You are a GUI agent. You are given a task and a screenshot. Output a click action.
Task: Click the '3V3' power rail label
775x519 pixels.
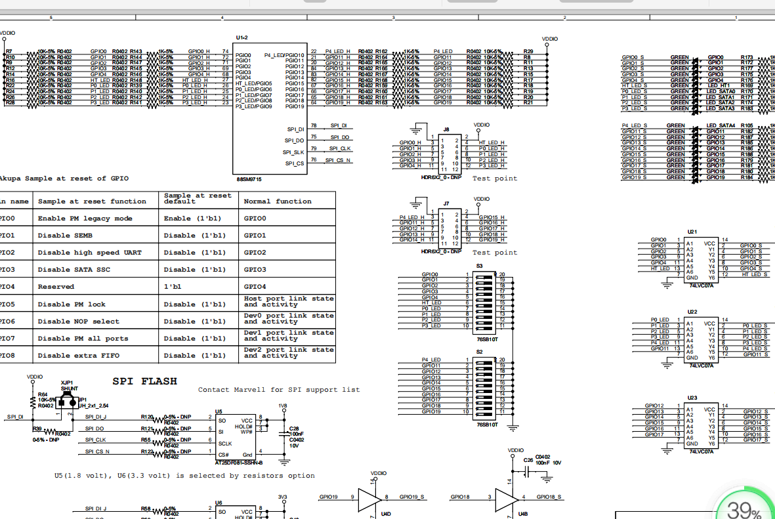tap(283, 497)
